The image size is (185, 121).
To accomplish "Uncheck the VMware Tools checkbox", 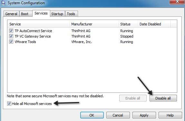I will coord(11,42).
